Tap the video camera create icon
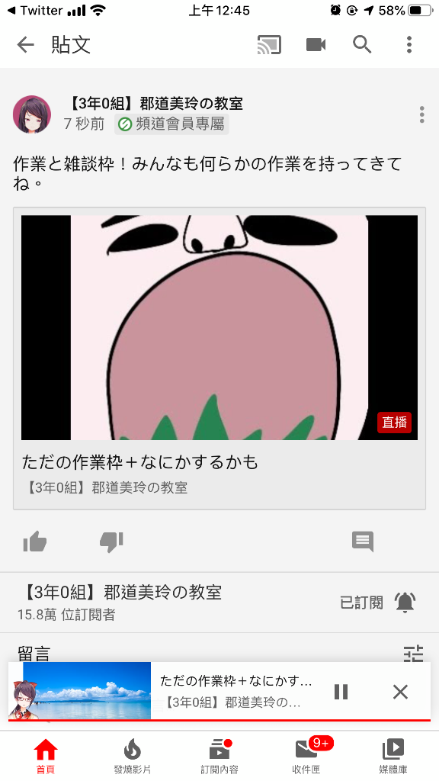This screenshot has width=439, height=781. [x=316, y=45]
